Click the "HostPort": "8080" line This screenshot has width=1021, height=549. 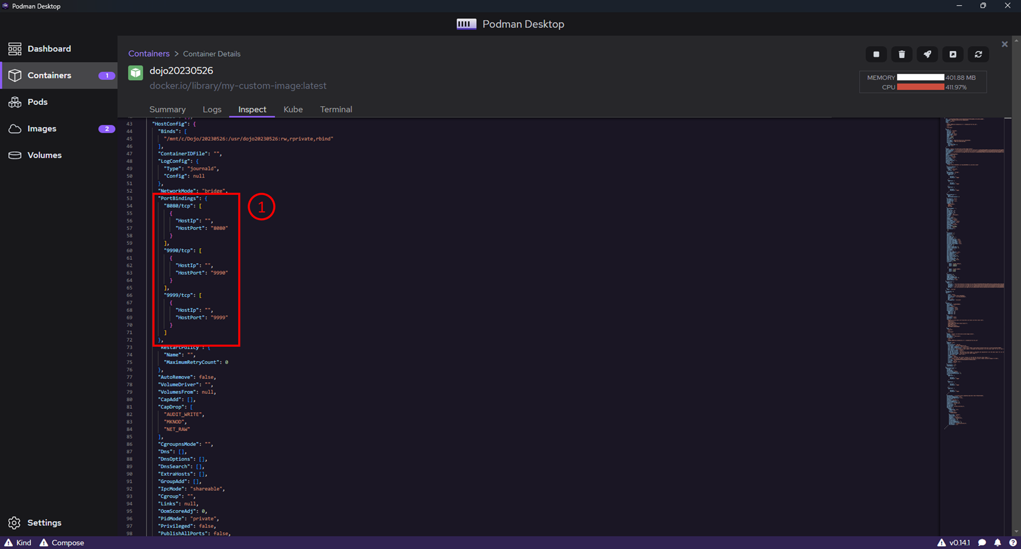tap(202, 228)
